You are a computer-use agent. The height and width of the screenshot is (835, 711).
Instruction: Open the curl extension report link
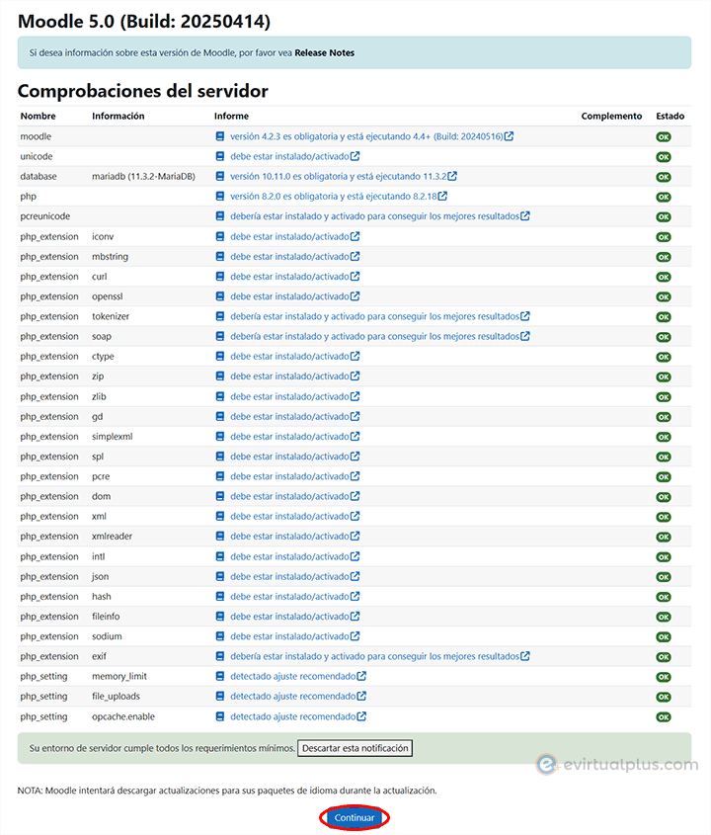[289, 277]
